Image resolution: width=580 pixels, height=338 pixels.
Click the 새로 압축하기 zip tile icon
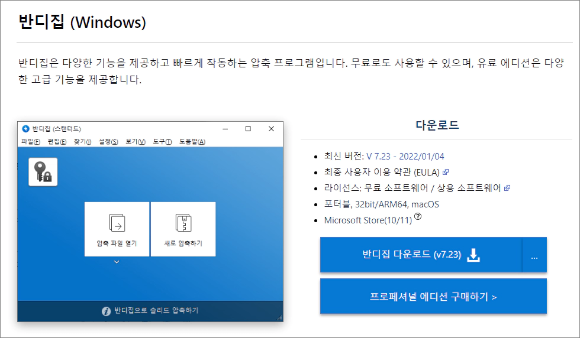183,223
